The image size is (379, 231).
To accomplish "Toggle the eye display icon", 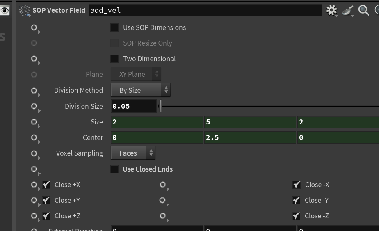I will [5, 10].
